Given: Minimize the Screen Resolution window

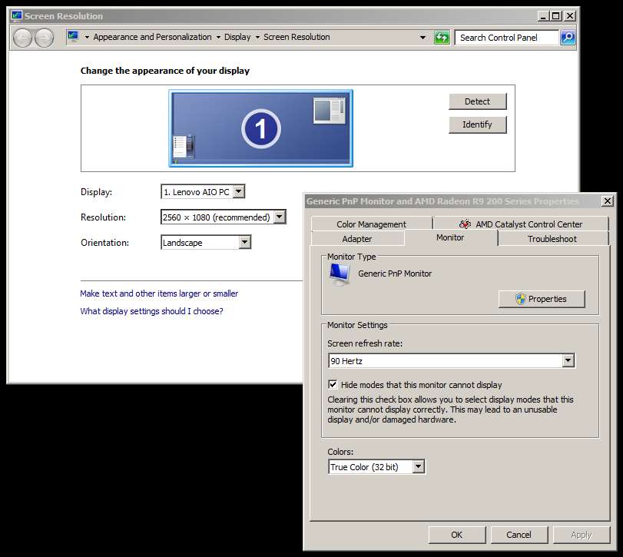Looking at the screenshot, I should pos(544,16).
